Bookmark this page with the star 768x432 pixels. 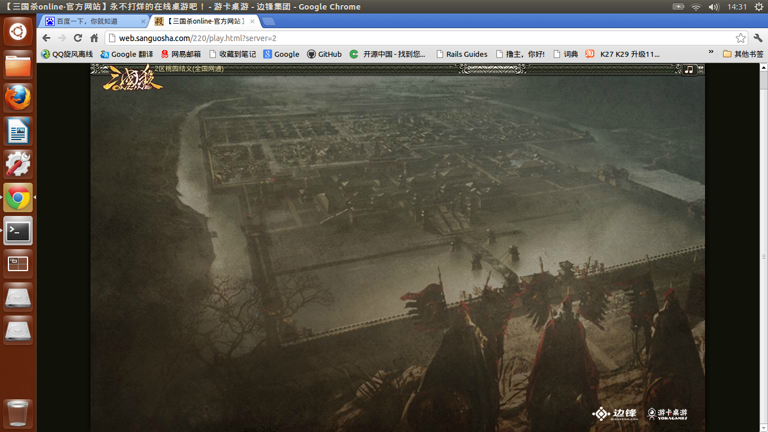pyautogui.click(x=741, y=38)
